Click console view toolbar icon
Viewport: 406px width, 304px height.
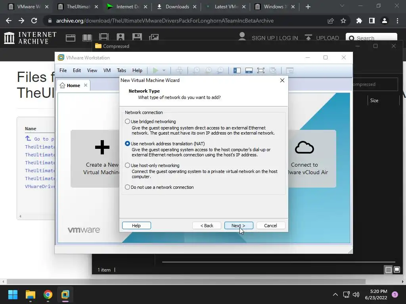coord(290,70)
